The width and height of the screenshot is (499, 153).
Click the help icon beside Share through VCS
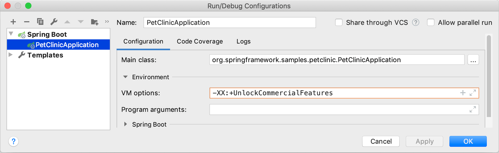tap(416, 23)
